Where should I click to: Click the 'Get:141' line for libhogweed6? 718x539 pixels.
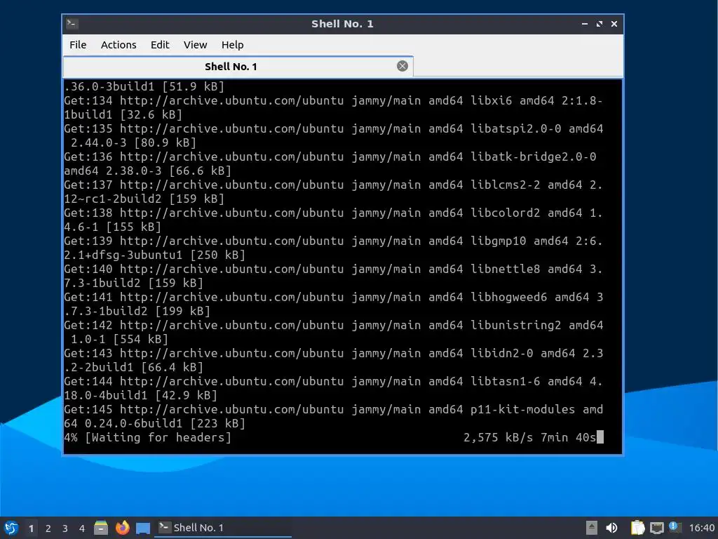333,297
